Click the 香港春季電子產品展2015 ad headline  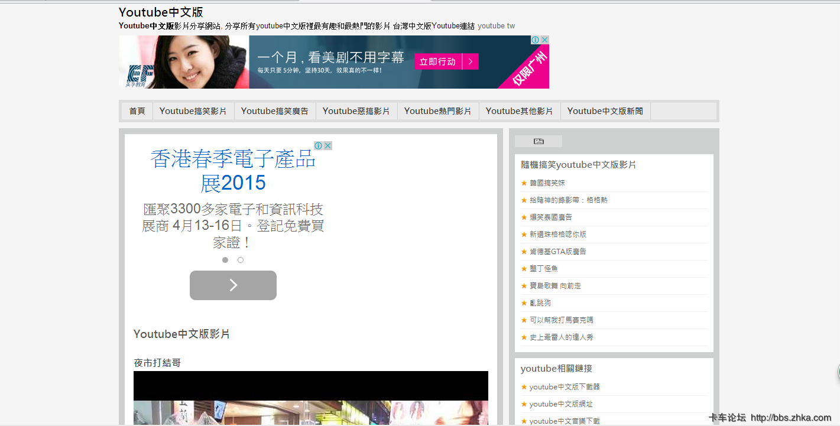pyautogui.click(x=233, y=171)
